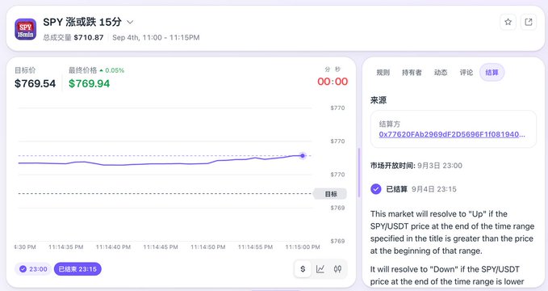Select the 结算 tab
Viewport: 548px width, 291px height.
point(492,73)
